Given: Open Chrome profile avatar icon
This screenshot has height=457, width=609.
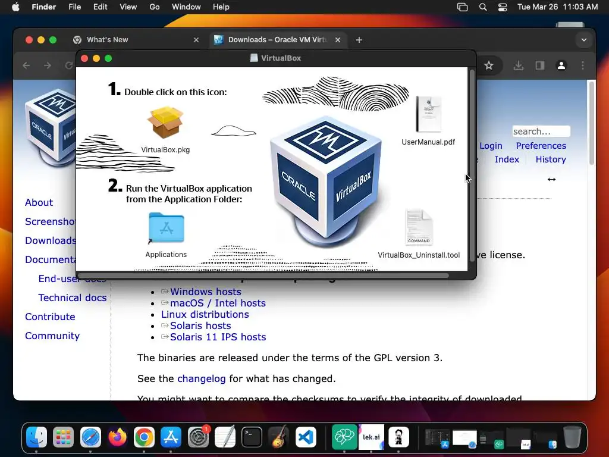Looking at the screenshot, I should click(561, 65).
